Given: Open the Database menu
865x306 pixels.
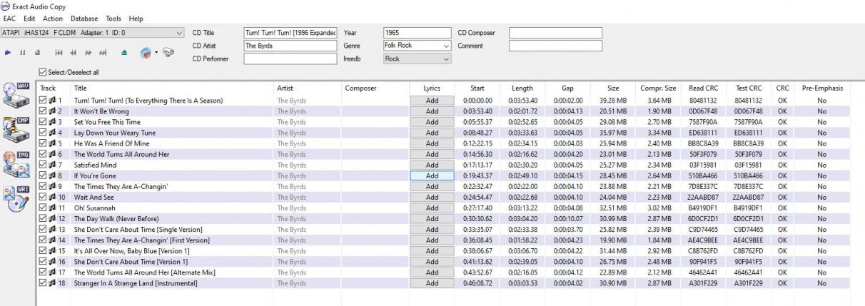Looking at the screenshot, I should [x=84, y=19].
